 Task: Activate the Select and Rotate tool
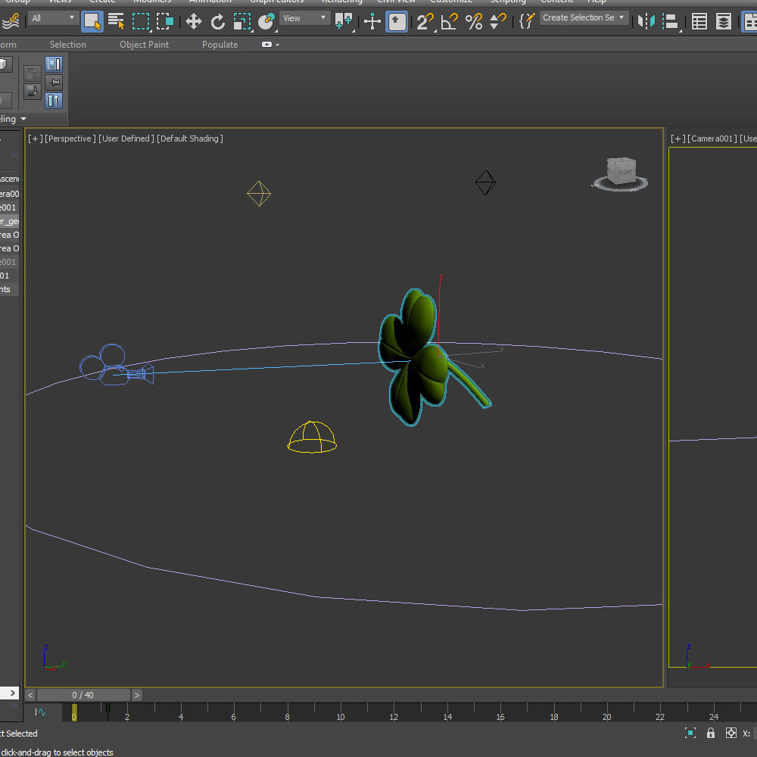tap(218, 21)
